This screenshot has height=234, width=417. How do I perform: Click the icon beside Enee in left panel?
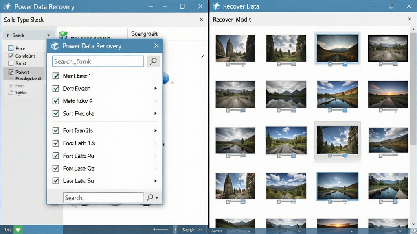(x=11, y=86)
